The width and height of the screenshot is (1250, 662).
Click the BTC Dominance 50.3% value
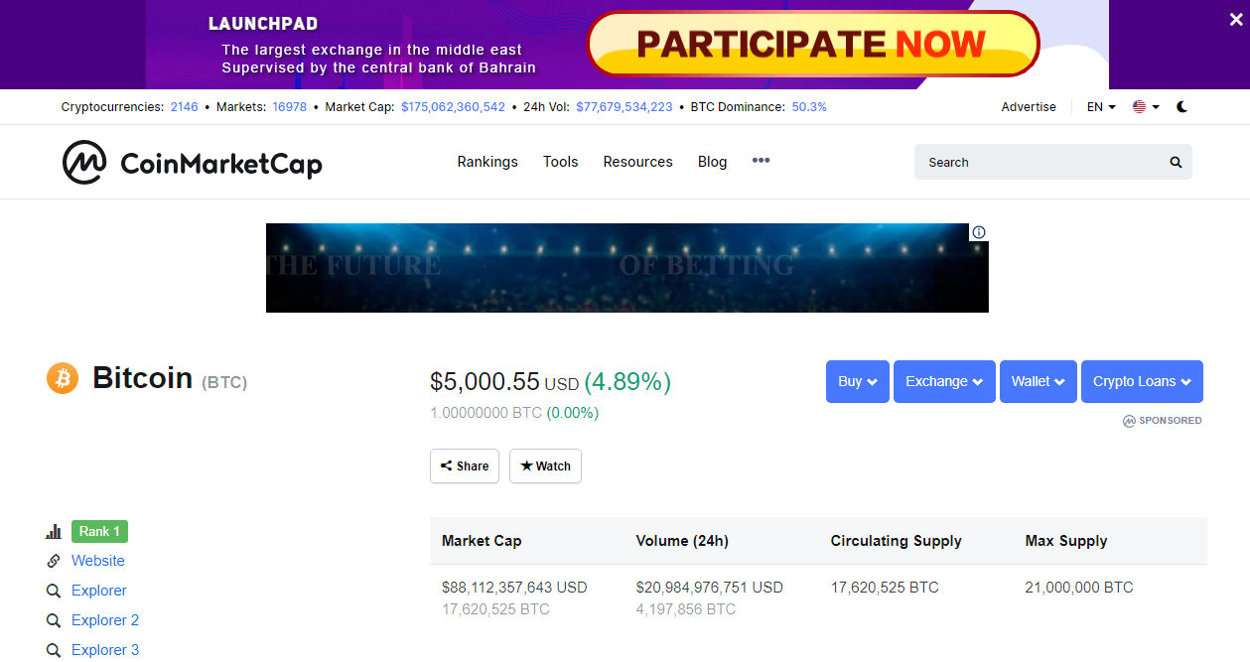pyautogui.click(x=809, y=107)
